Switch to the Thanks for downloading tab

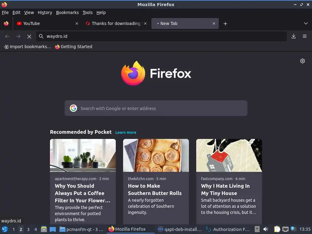[116, 23]
